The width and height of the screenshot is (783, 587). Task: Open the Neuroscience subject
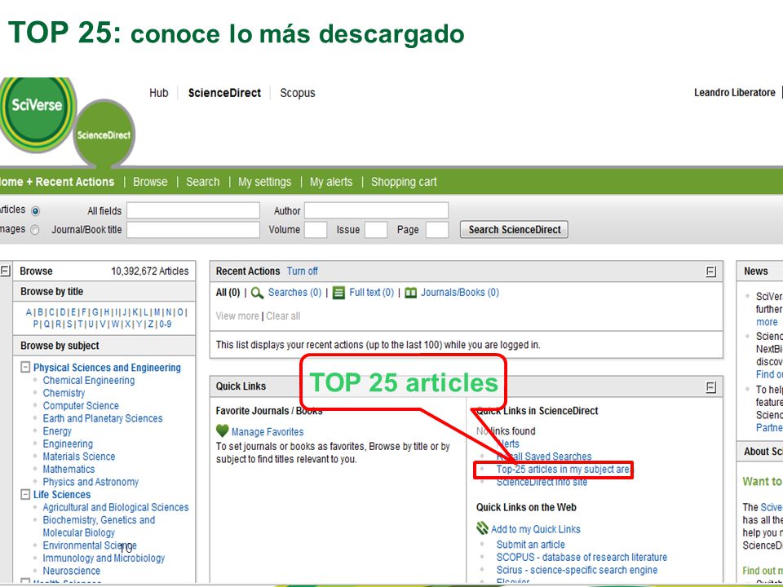pos(72,571)
